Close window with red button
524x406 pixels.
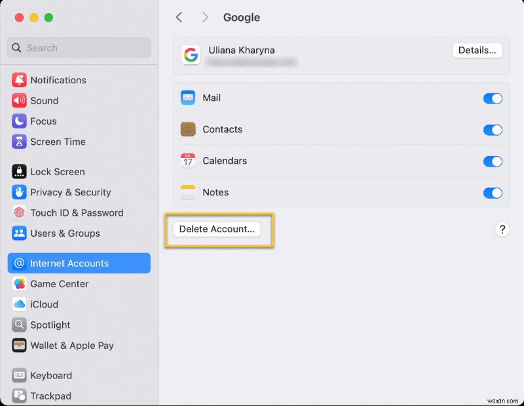coord(20,18)
